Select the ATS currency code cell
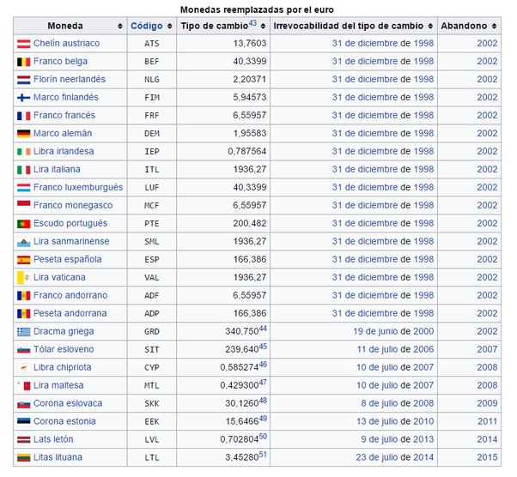Screen dimensions: 517x477 point(152,44)
